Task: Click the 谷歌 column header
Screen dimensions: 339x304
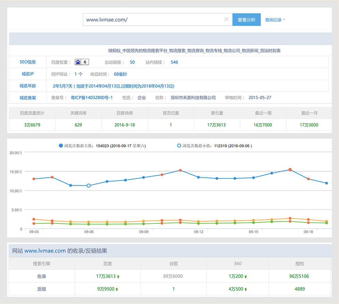Action: tap(173, 263)
